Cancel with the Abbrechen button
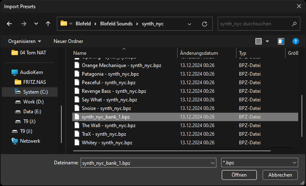Viewport: 306px width, 186px height. [x=280, y=175]
